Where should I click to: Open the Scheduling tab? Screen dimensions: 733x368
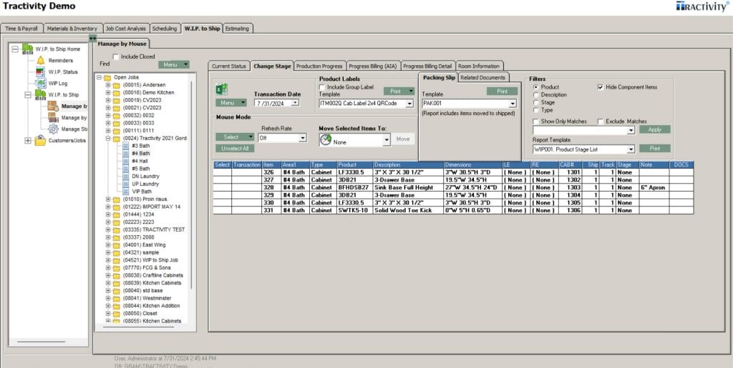(165, 29)
